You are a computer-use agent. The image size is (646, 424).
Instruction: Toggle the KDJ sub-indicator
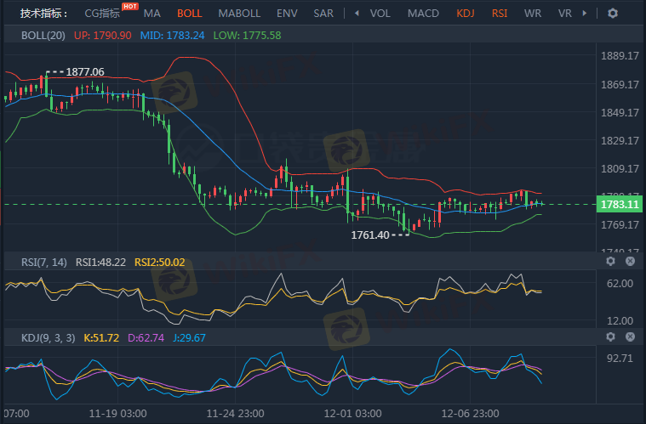click(466, 14)
